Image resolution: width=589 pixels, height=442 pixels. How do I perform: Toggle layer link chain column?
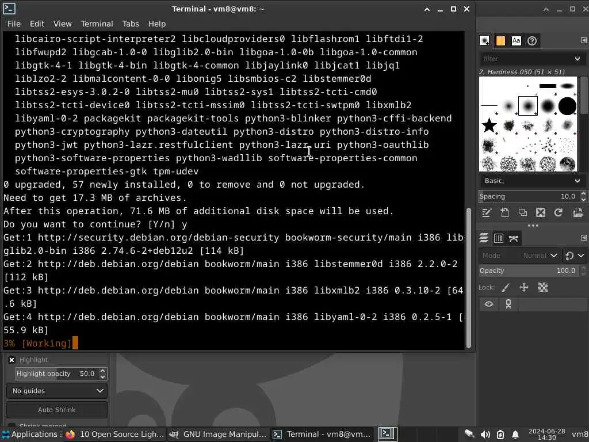pos(508,304)
